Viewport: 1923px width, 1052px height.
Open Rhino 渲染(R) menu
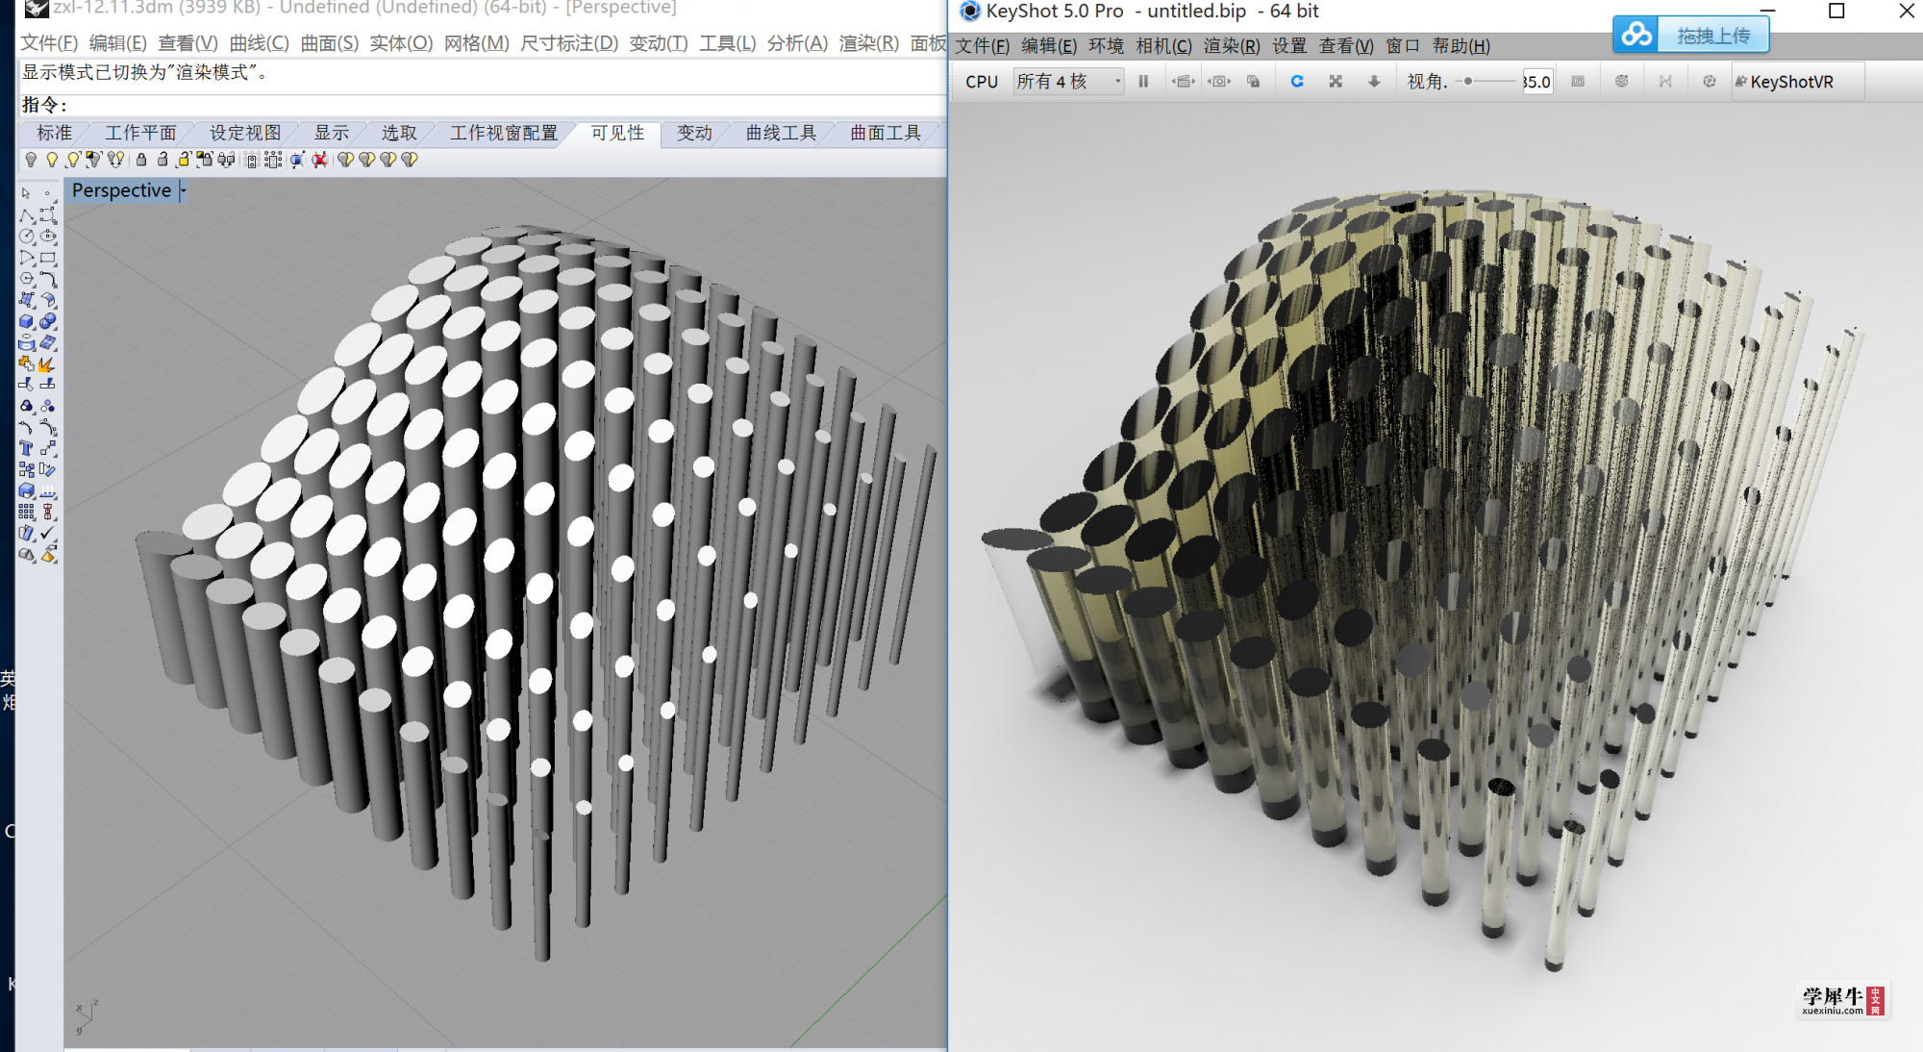[868, 43]
